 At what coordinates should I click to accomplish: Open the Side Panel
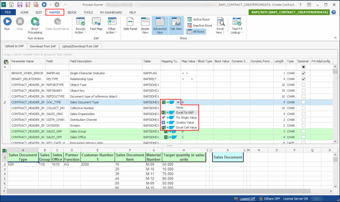point(130,24)
